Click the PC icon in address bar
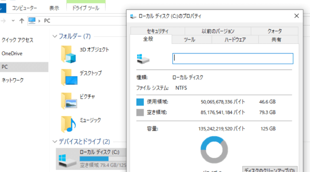 (32, 20)
